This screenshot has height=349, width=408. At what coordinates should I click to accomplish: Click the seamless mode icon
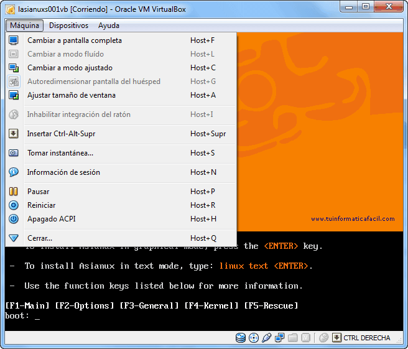(14, 54)
